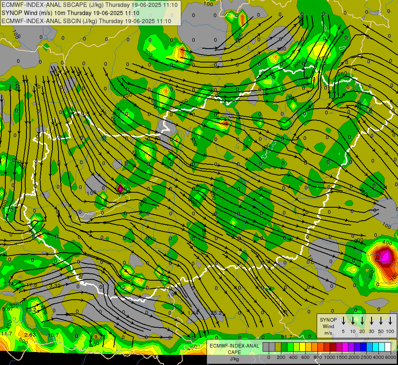Click the '25.2' value on the map
Image resolution: width=398 pixels, height=365 pixels.
pyautogui.click(x=217, y=313)
